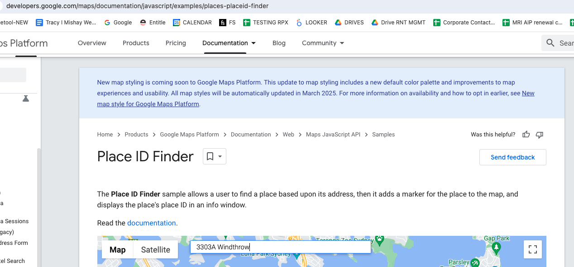Switch map to Satellite view
The image size is (574, 267).
point(155,250)
